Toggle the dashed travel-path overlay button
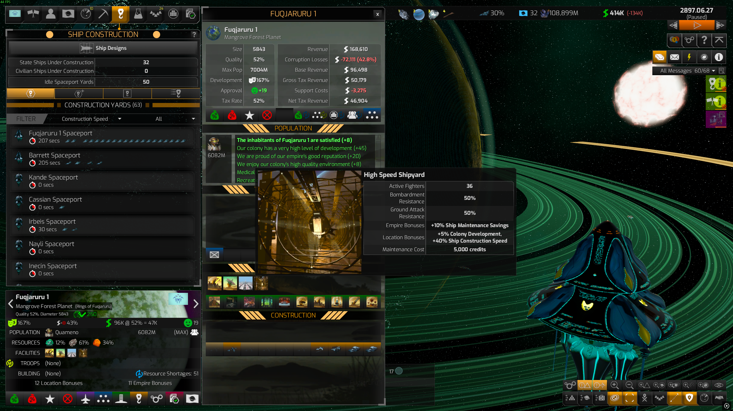This screenshot has height=411, width=733. 674,398
